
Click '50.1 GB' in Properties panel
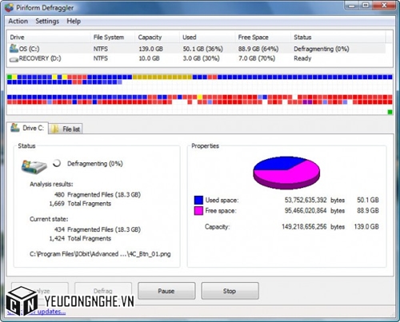(x=368, y=201)
